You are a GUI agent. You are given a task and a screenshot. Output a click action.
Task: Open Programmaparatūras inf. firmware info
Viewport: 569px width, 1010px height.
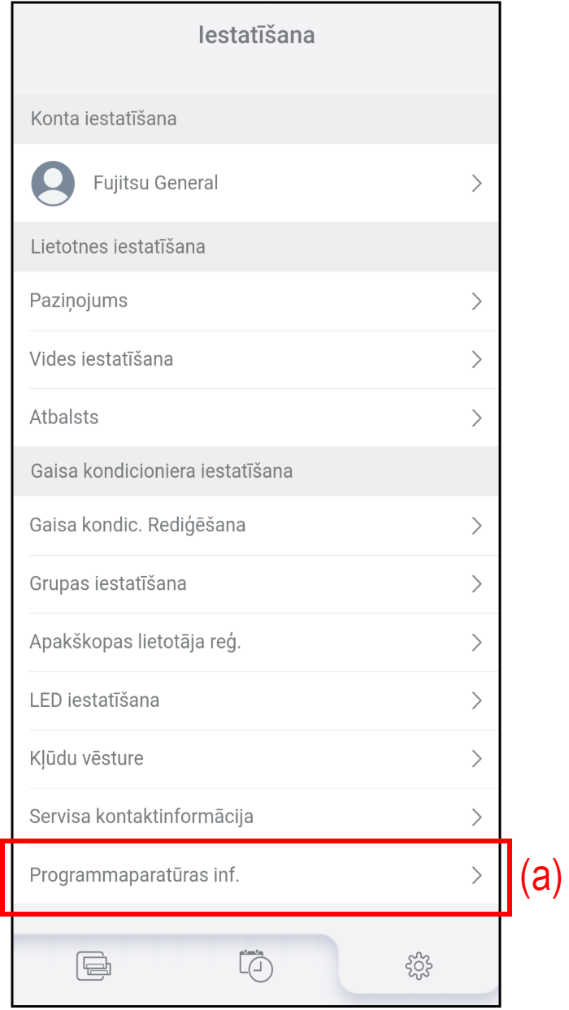(x=135, y=875)
